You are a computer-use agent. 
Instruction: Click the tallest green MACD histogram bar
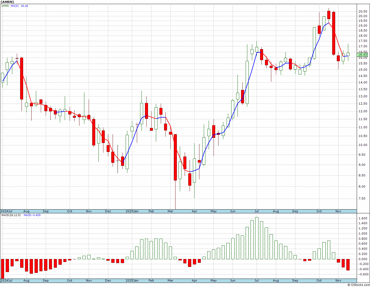[x=257, y=238]
